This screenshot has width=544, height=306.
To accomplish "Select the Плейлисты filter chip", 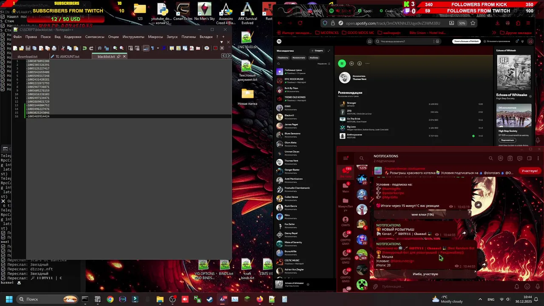I will coord(283,57).
